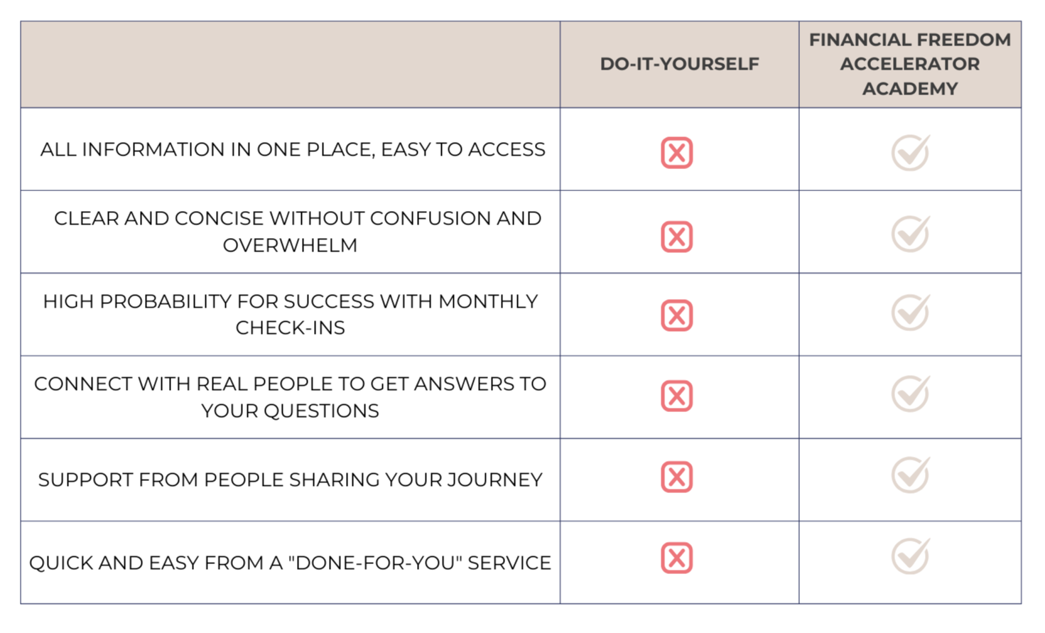
Task: Click the red X in 'High probability for success' row
Action: [x=676, y=315]
